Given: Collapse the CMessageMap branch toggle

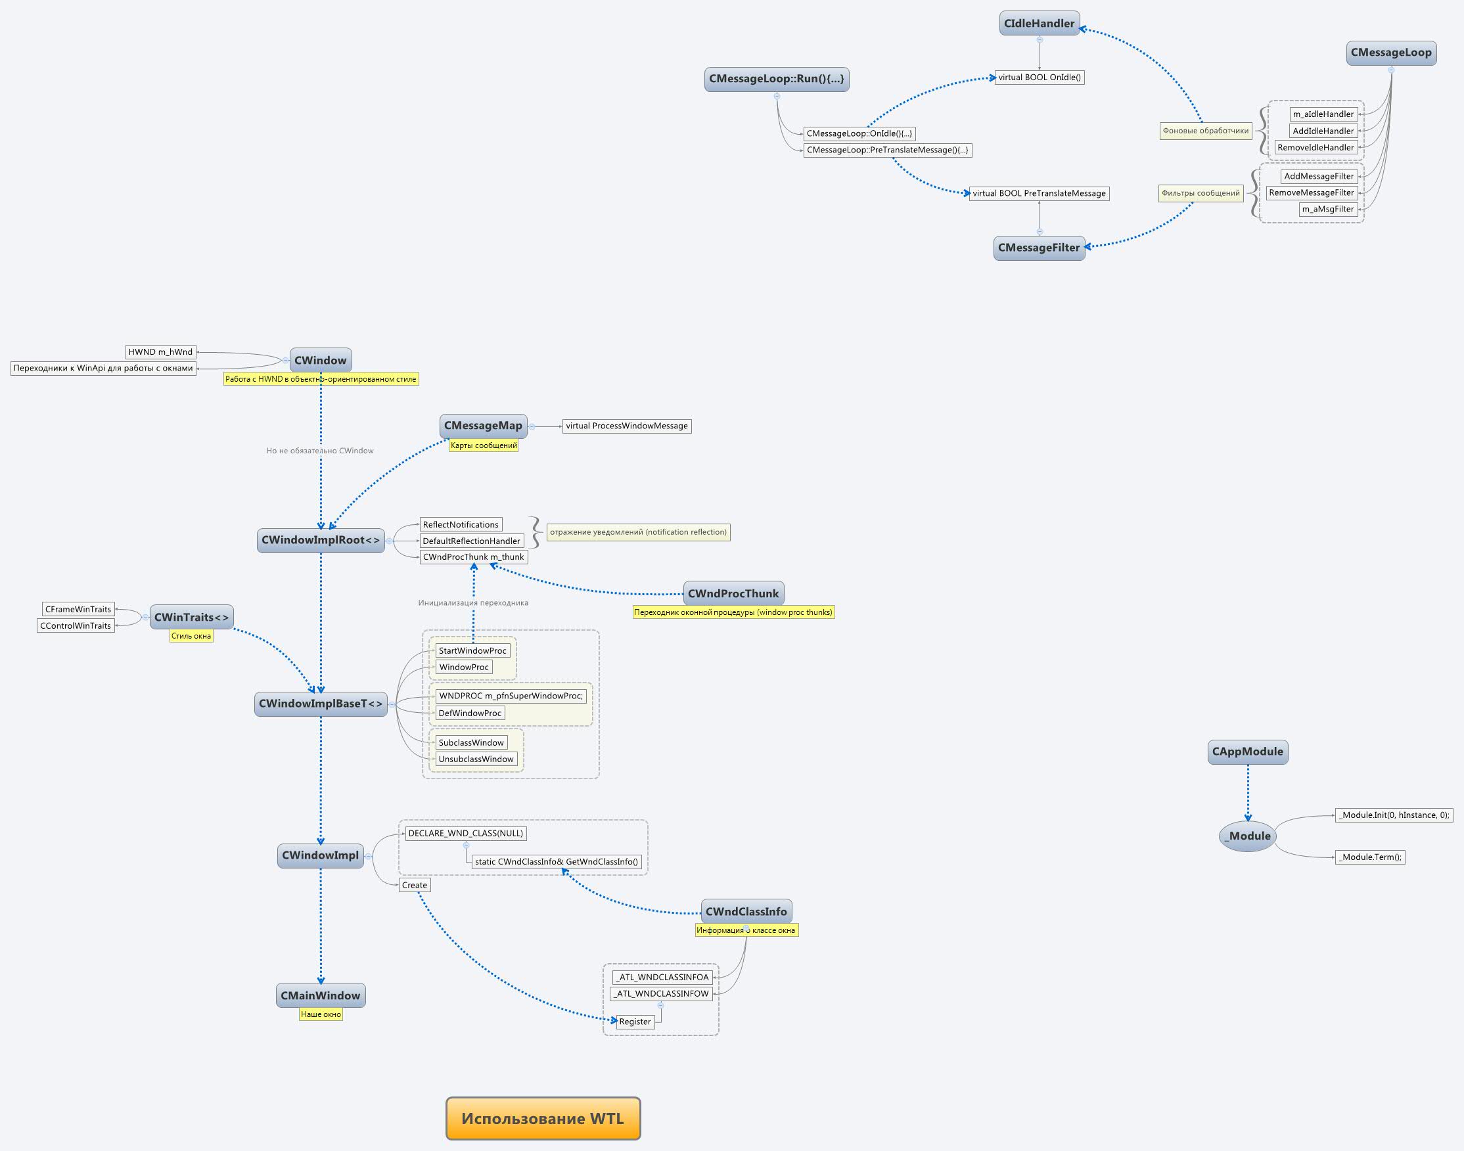Looking at the screenshot, I should coord(532,426).
